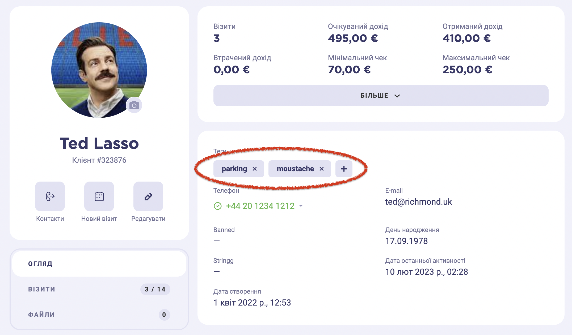This screenshot has width=572, height=335.
Task: Remove the parking tag with its X
Action: [255, 169]
